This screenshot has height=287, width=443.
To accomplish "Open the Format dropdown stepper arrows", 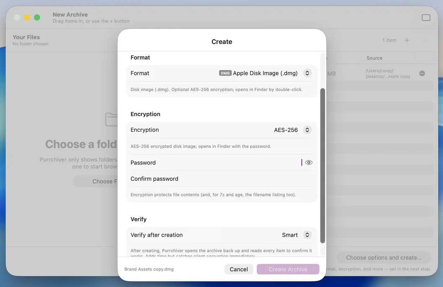I will click(x=307, y=73).
